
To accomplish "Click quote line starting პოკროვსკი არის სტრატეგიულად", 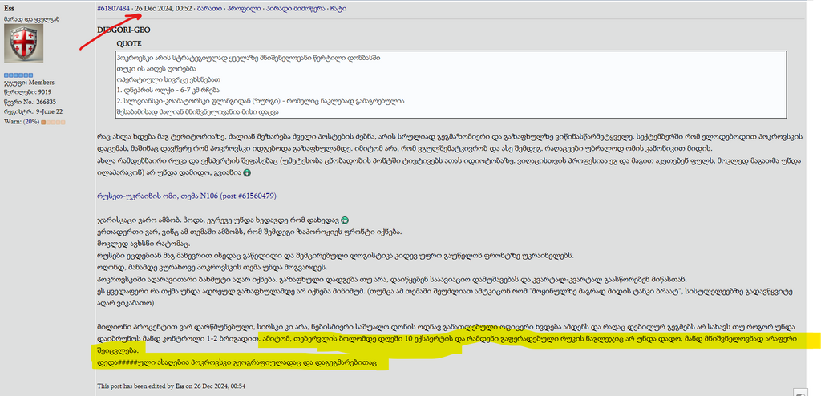I will (249, 58).
